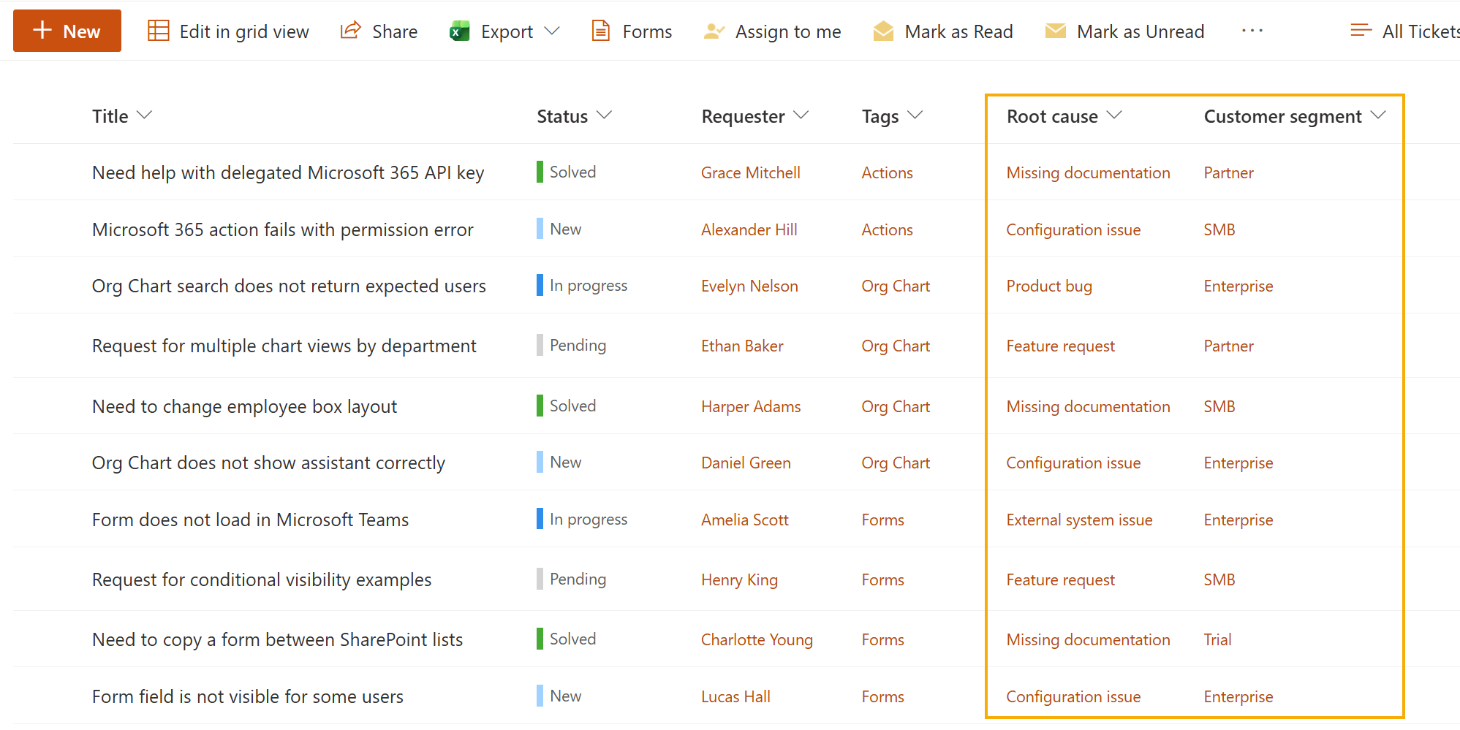Click requester Alexander Hill

point(749,229)
